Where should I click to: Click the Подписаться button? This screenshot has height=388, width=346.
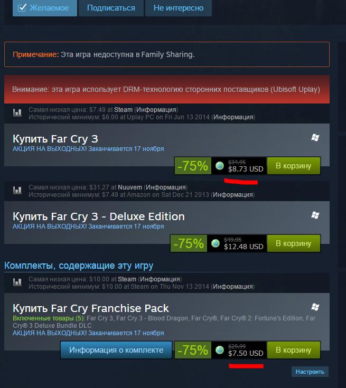(111, 8)
